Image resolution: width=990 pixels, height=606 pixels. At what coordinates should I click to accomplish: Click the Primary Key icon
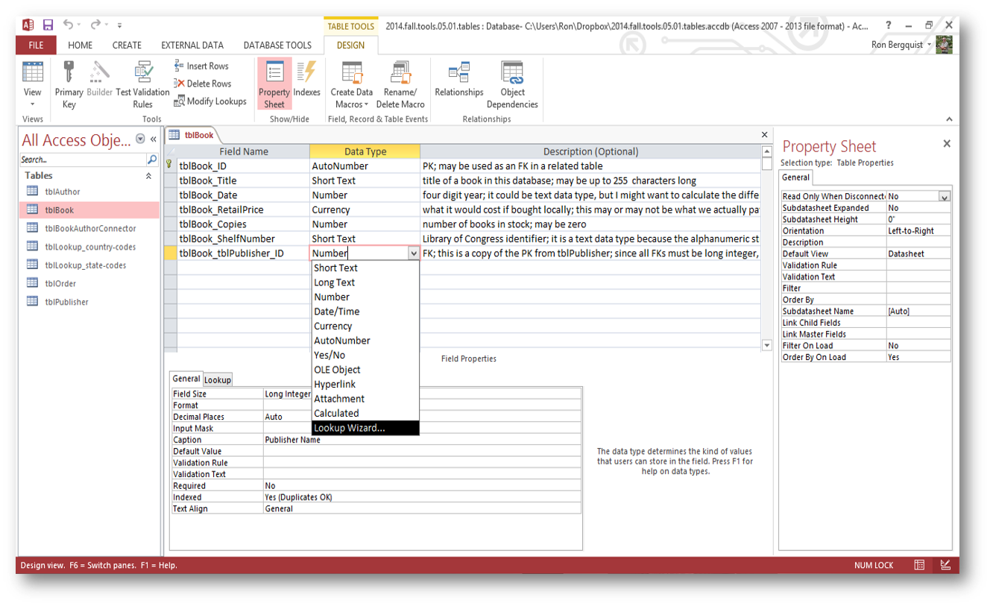pyautogui.click(x=69, y=74)
